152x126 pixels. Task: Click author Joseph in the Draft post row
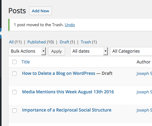(144, 74)
